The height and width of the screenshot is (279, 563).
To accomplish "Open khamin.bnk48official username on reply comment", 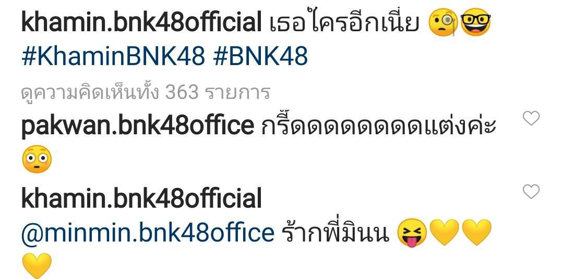I will tap(141, 199).
